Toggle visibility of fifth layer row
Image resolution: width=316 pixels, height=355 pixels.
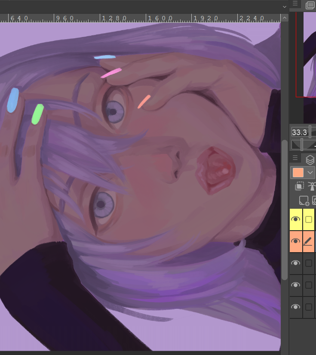(296, 307)
